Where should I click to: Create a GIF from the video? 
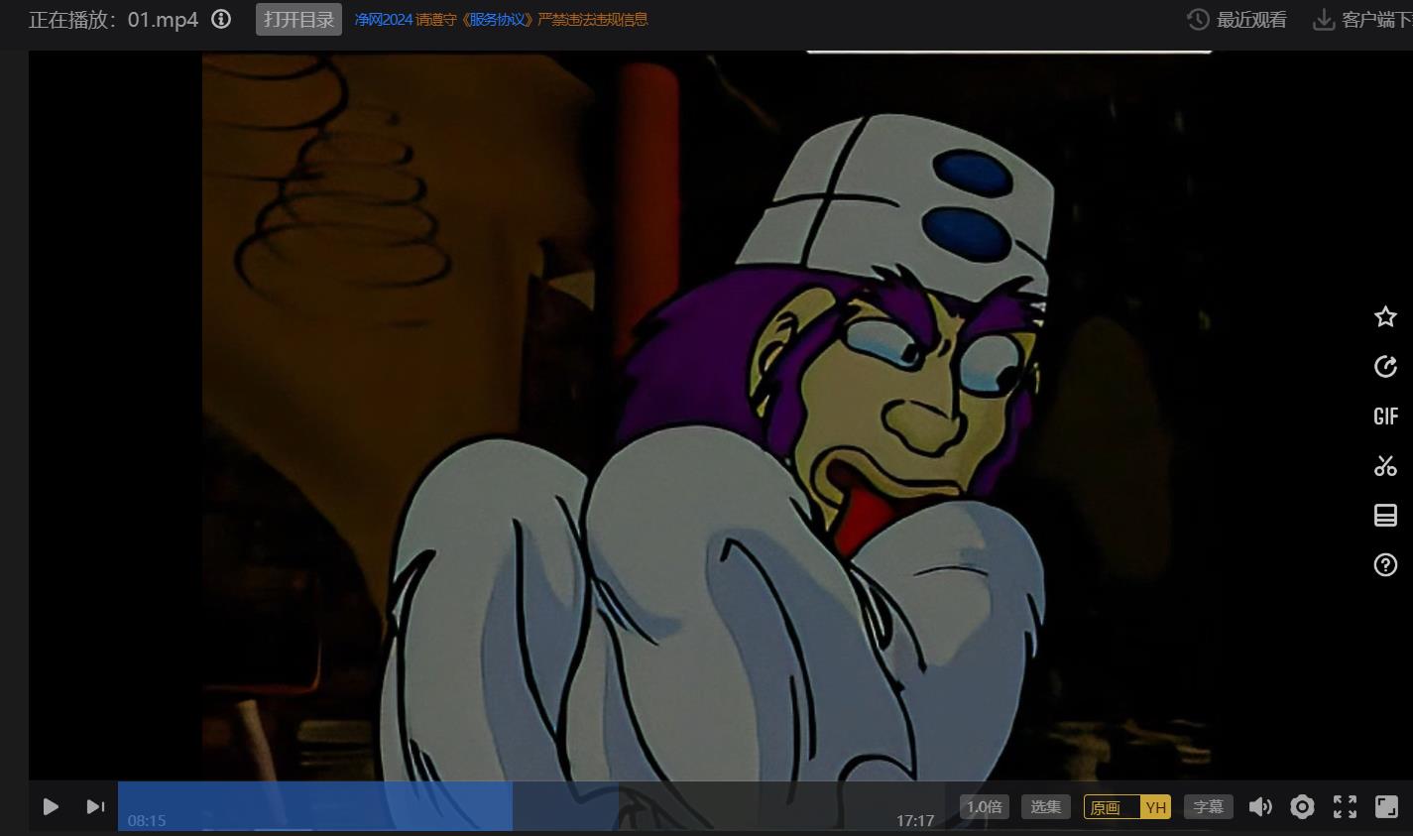coord(1385,417)
